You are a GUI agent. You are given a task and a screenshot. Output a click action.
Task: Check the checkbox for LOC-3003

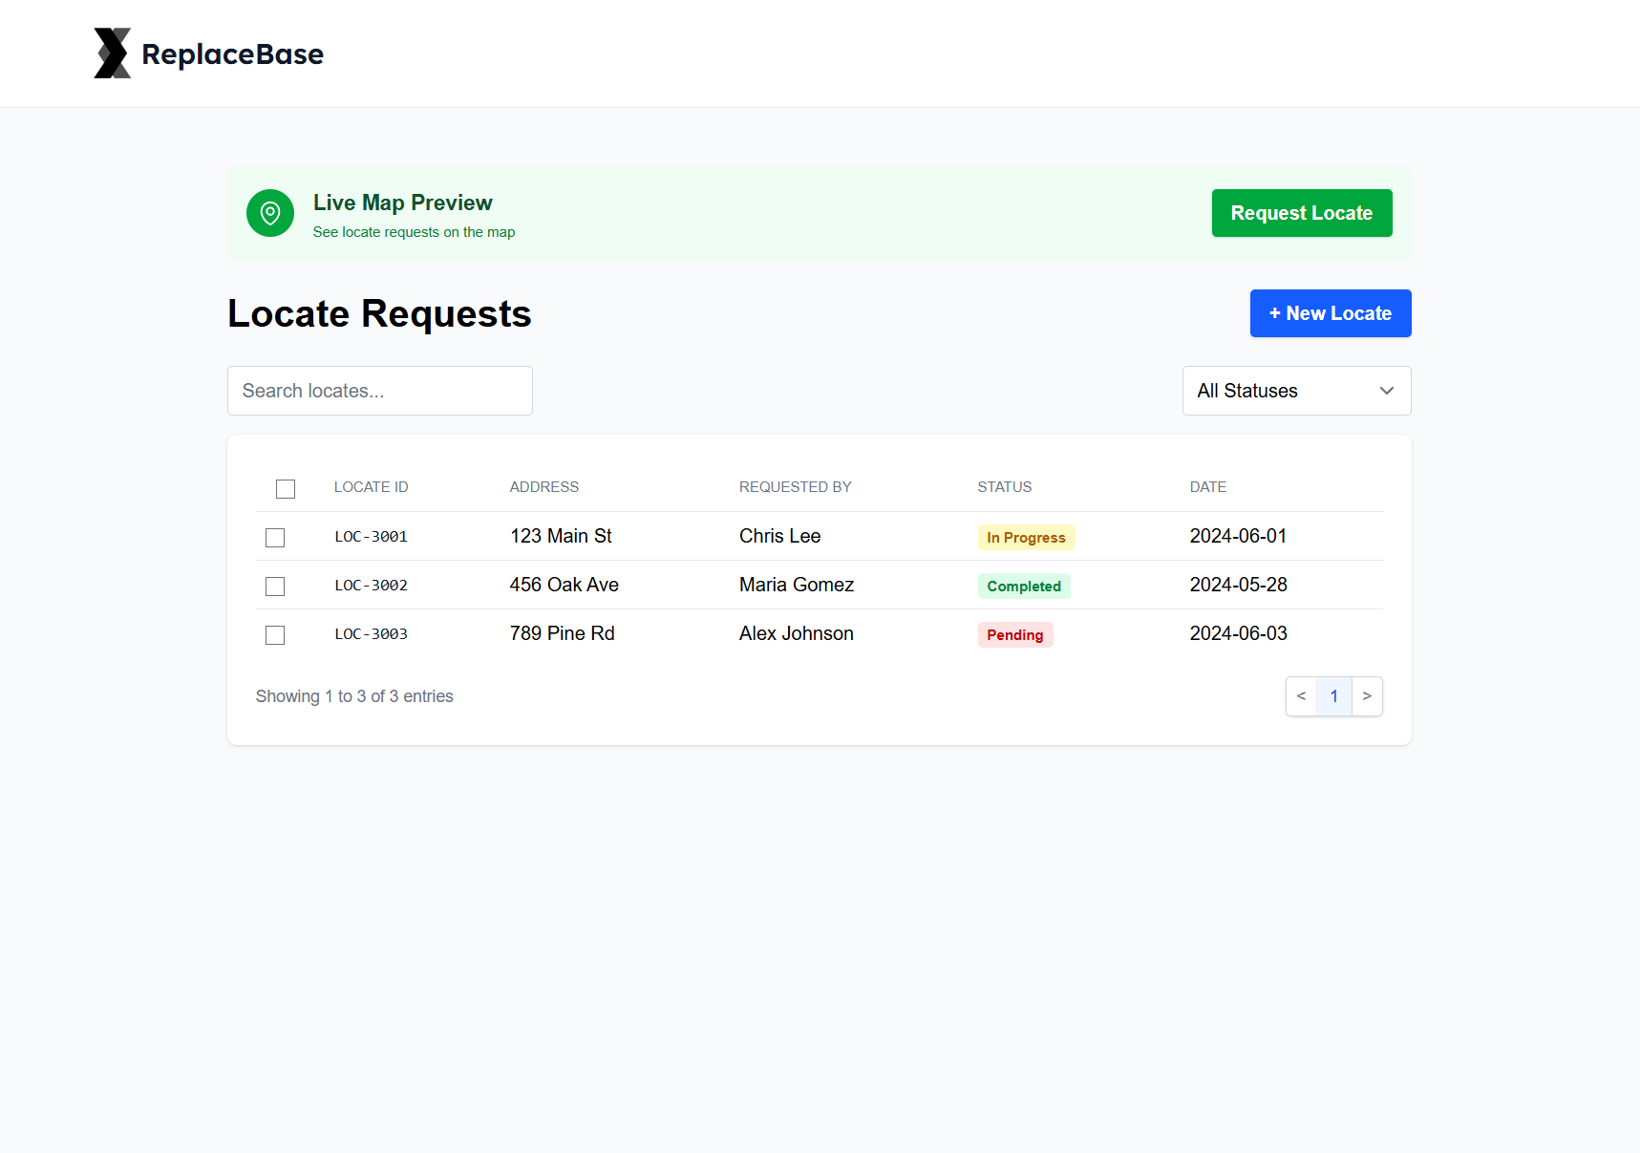[x=275, y=634]
